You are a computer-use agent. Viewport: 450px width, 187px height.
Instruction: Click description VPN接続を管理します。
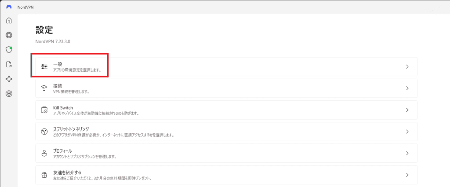[72, 92]
